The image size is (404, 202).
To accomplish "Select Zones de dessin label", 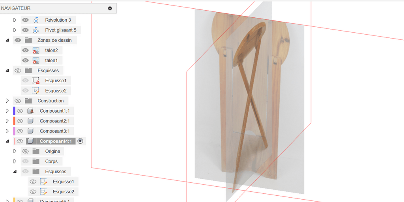I will tap(54, 40).
